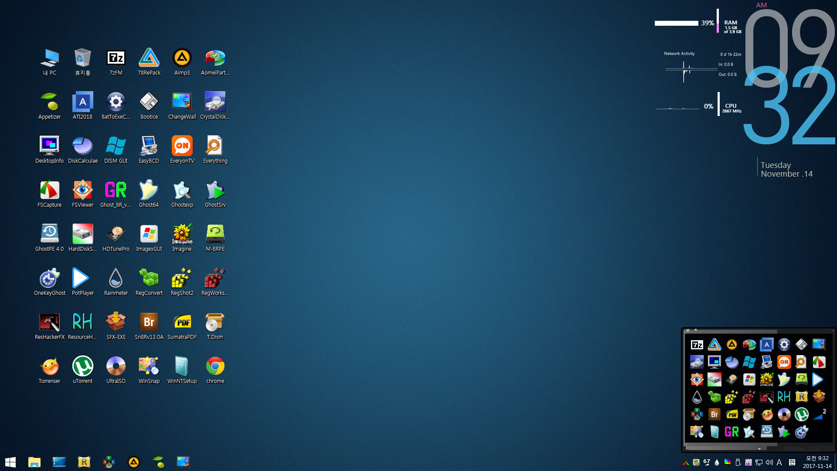
Task: Select FSCapture desktop icon
Action: pos(50,194)
